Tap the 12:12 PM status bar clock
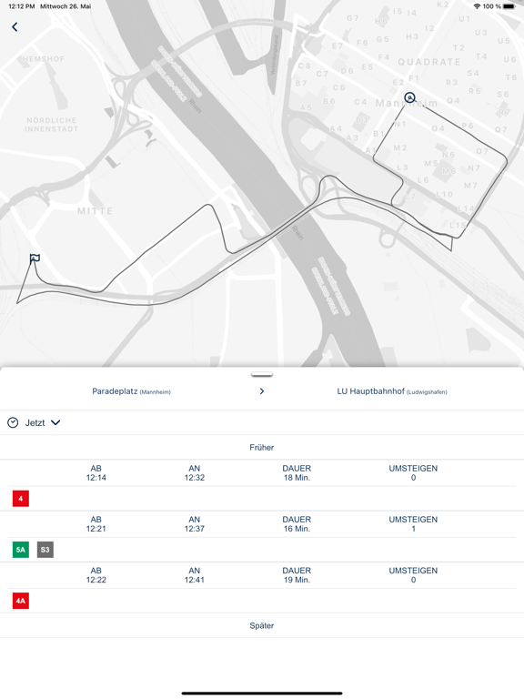The height and width of the screenshot is (699, 524). pos(22,6)
